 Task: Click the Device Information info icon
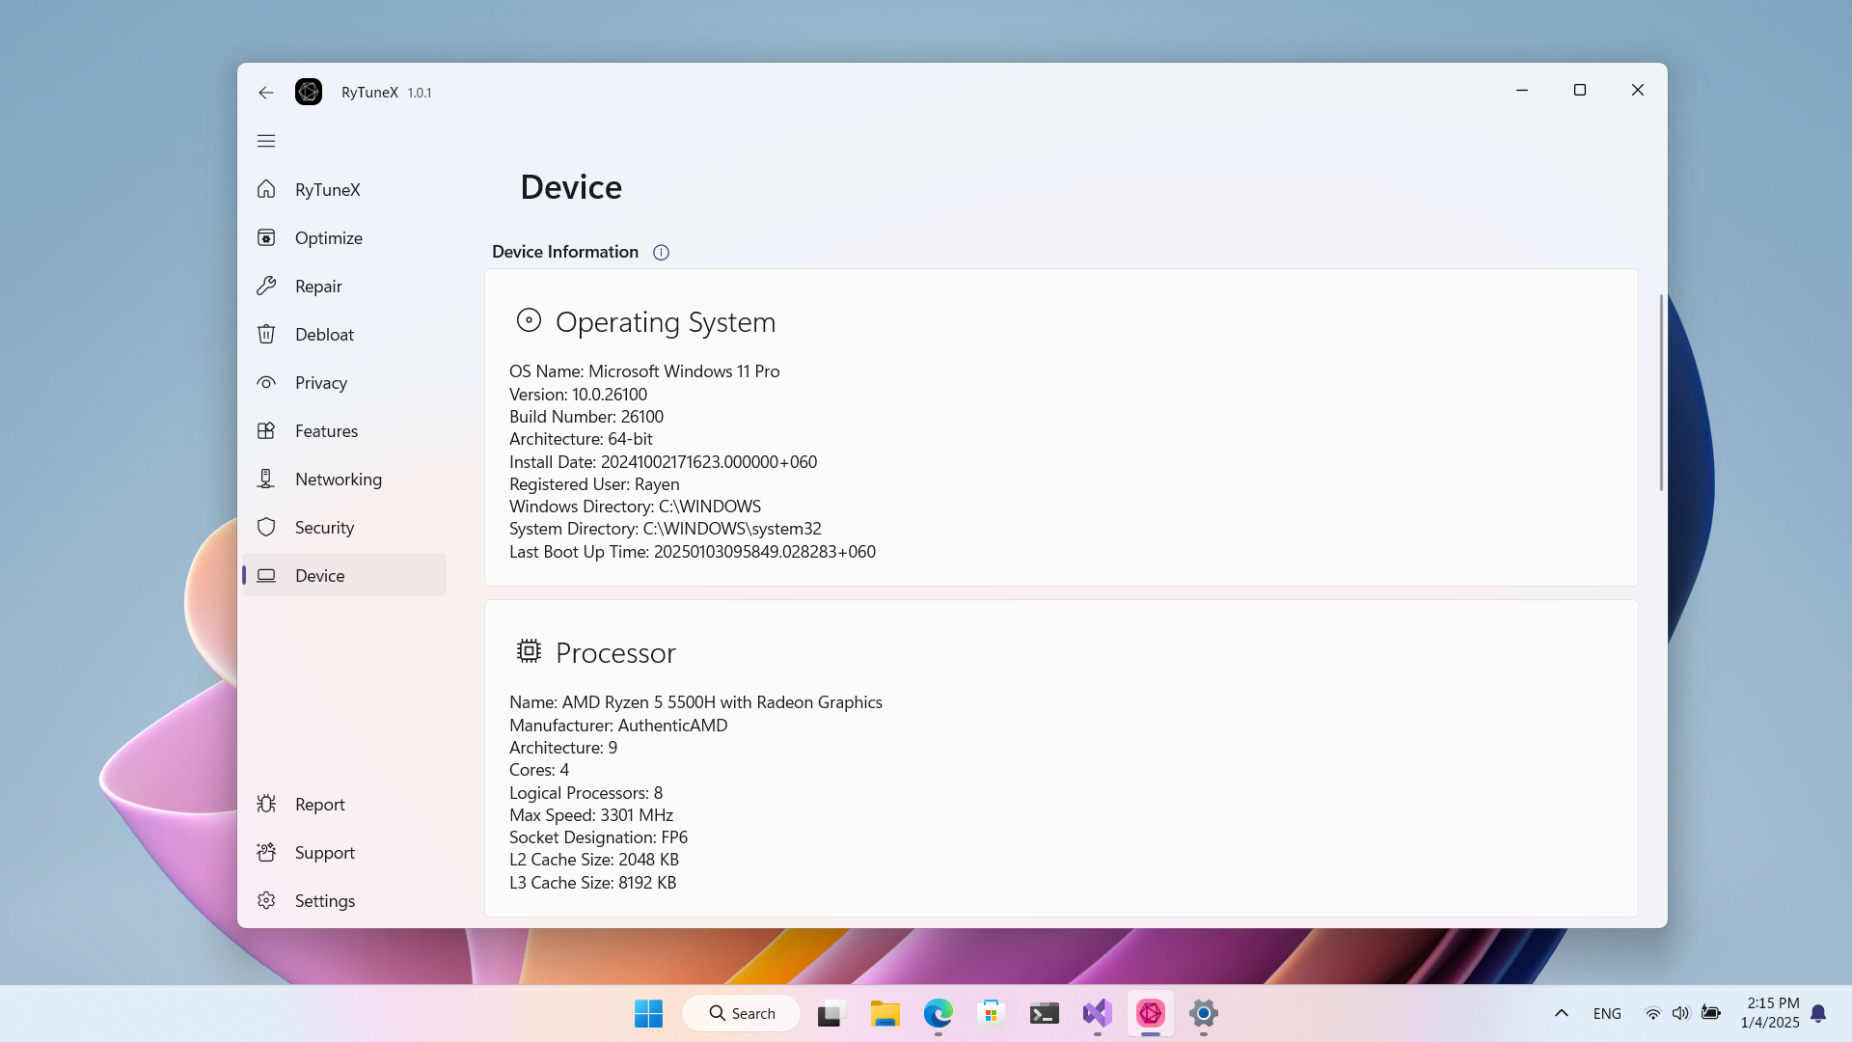661,253
